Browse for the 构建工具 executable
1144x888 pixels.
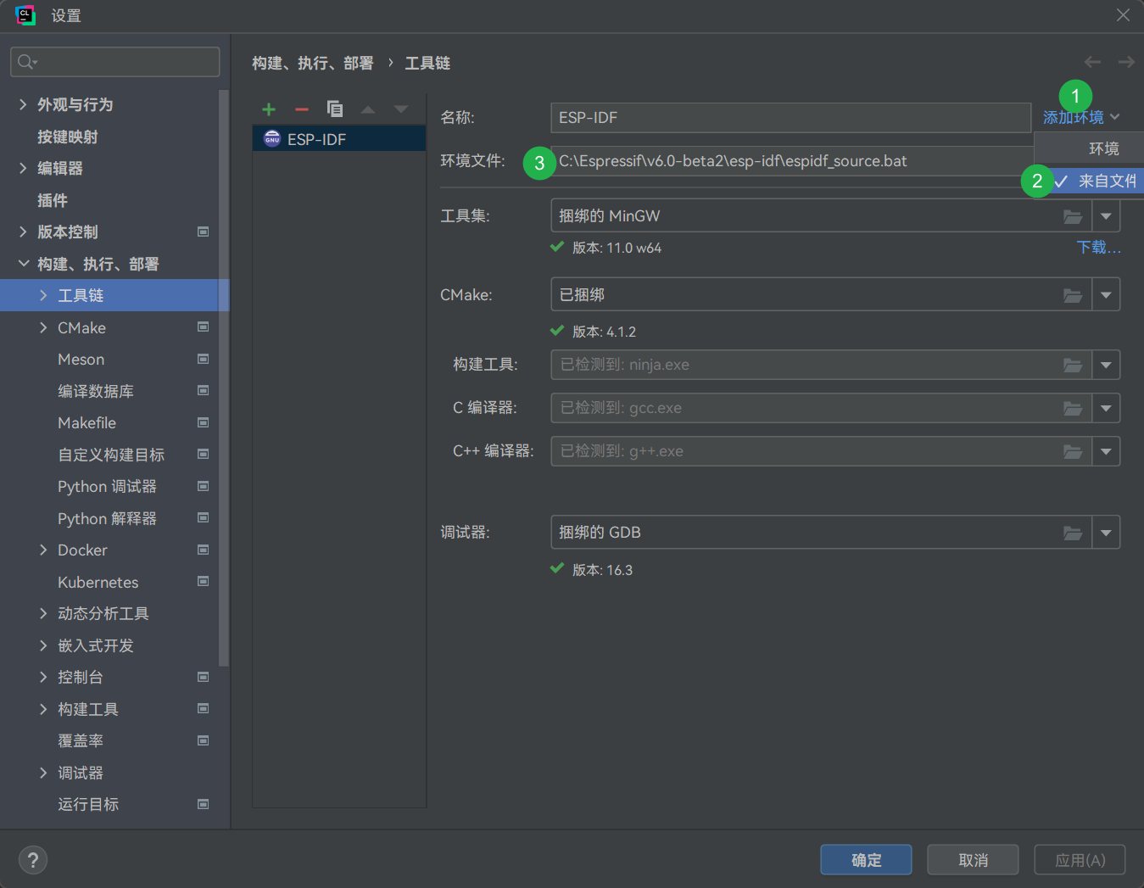point(1073,365)
